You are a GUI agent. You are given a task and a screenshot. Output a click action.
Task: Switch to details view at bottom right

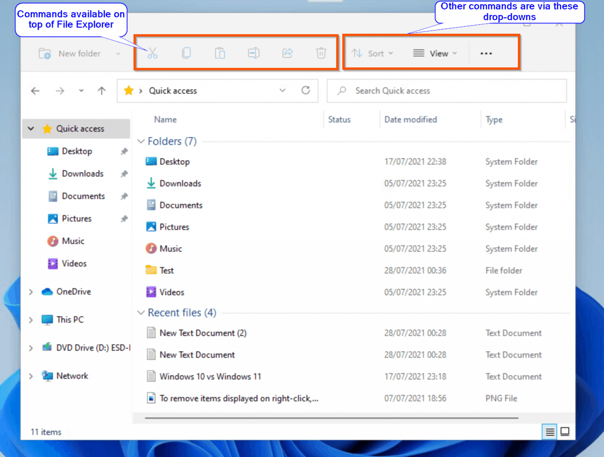(549, 431)
